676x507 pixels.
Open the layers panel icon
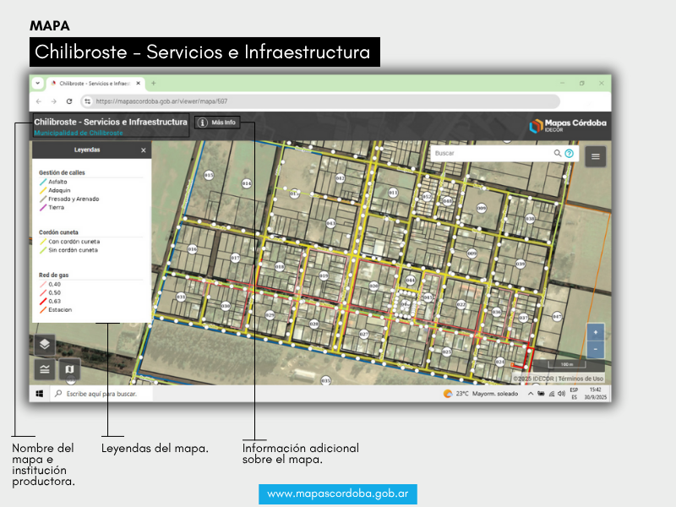point(45,344)
